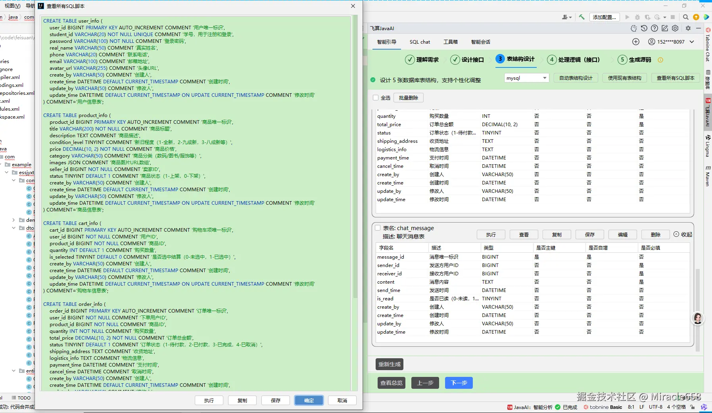Click the 重新生成 regenerate button
Viewport: 712px width, 413px height.
click(390, 364)
